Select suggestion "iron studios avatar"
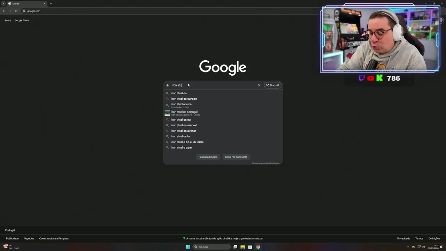The width and height of the screenshot is (446, 251). (223, 131)
